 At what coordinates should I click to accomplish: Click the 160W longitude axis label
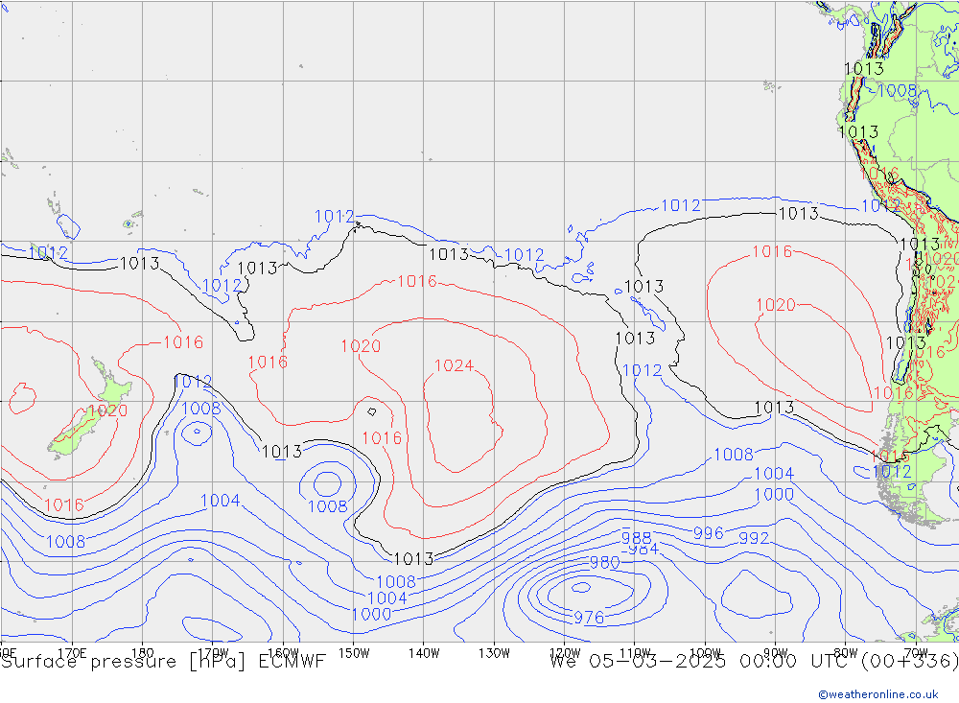[283, 653]
